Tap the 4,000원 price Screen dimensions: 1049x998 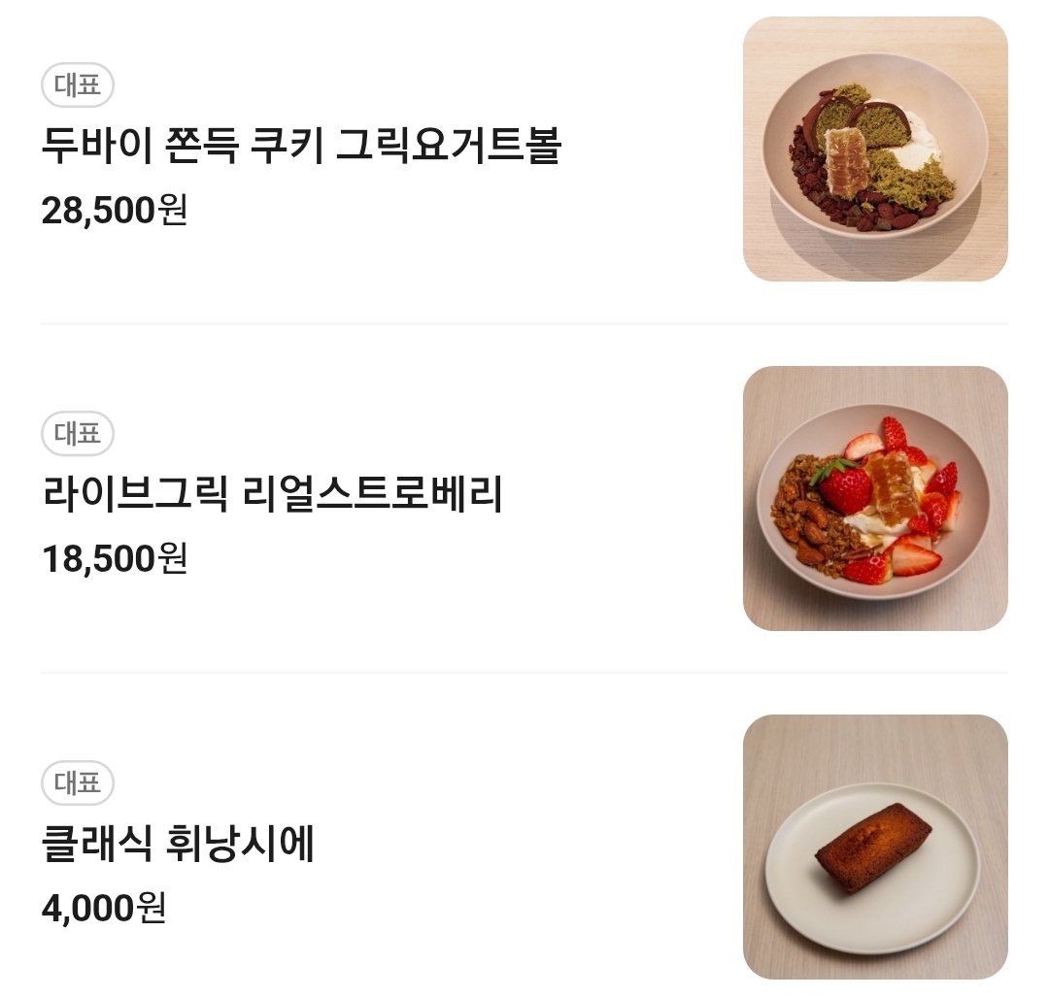point(103,908)
